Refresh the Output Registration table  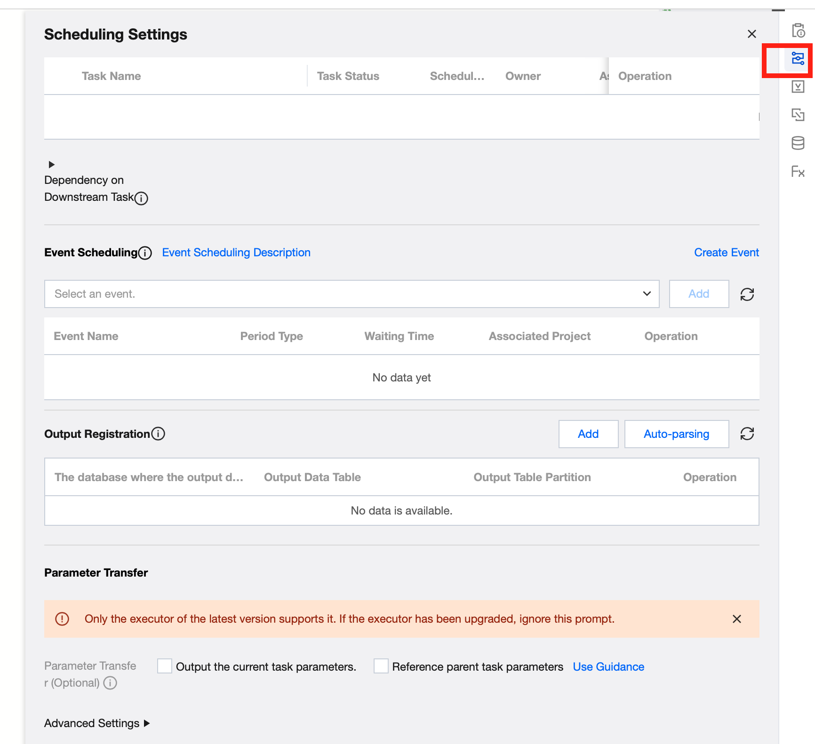(747, 434)
